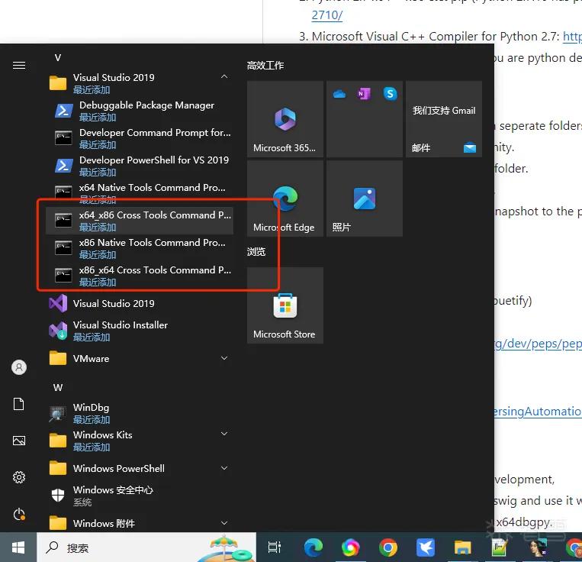Launch Visual Studio Installer
The width and height of the screenshot is (582, 562).
tap(139, 330)
